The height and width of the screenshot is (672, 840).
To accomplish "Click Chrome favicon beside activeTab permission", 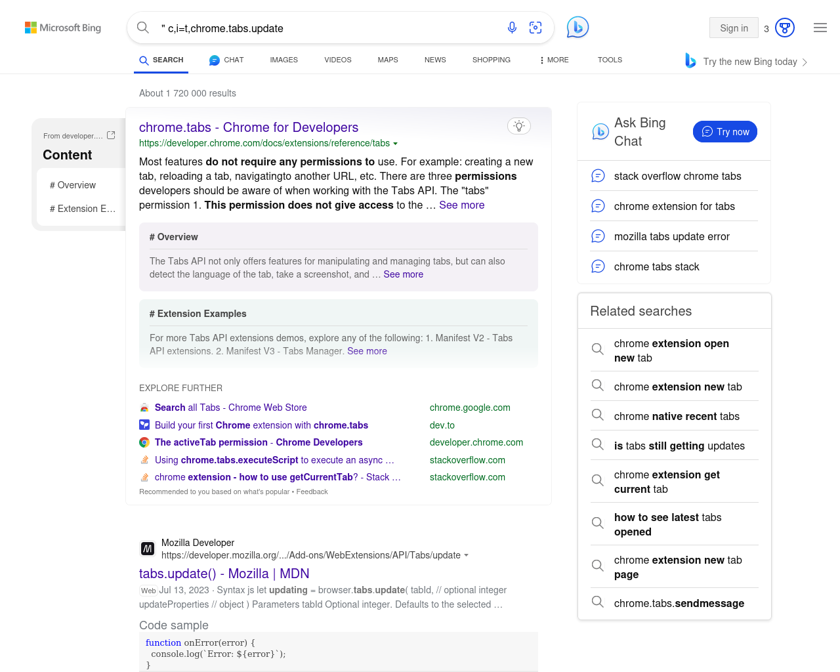I will click(x=144, y=442).
